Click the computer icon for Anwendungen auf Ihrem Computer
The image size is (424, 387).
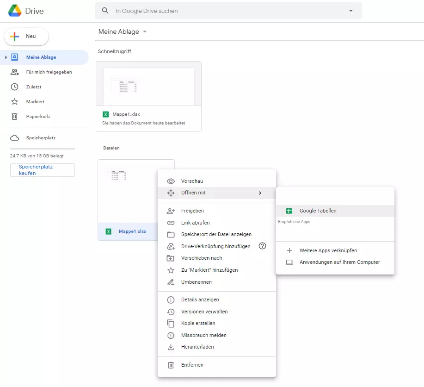pyautogui.click(x=289, y=262)
